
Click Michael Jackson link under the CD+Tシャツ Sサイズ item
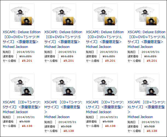click(x=15, y=112)
